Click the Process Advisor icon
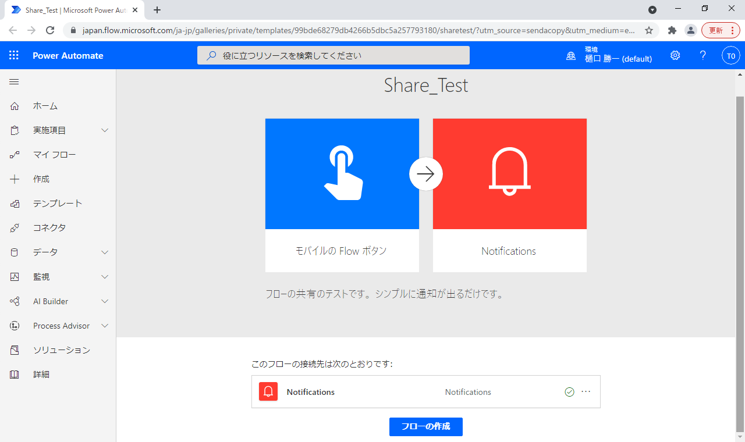The height and width of the screenshot is (442, 745). [15, 326]
